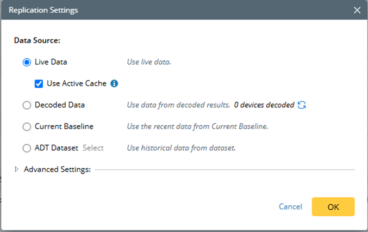Image resolution: width=368 pixels, height=232 pixels.
Task: Click the "0 devices decoded" status text
Action: pos(264,105)
